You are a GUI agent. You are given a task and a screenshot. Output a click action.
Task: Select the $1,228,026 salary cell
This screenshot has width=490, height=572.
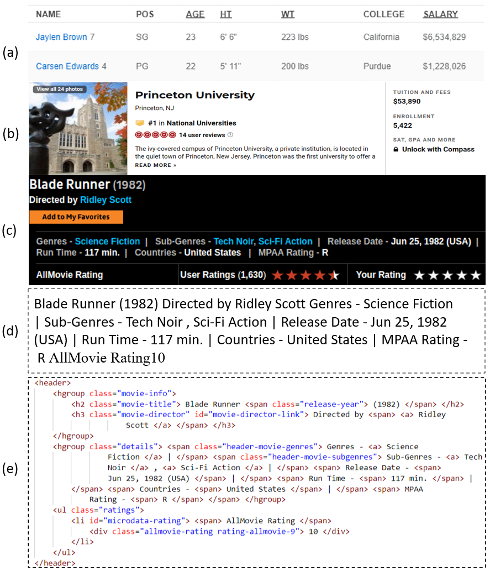[444, 66]
